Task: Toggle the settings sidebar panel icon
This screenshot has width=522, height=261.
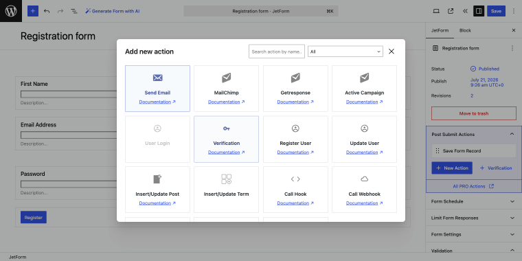Action: tap(479, 11)
